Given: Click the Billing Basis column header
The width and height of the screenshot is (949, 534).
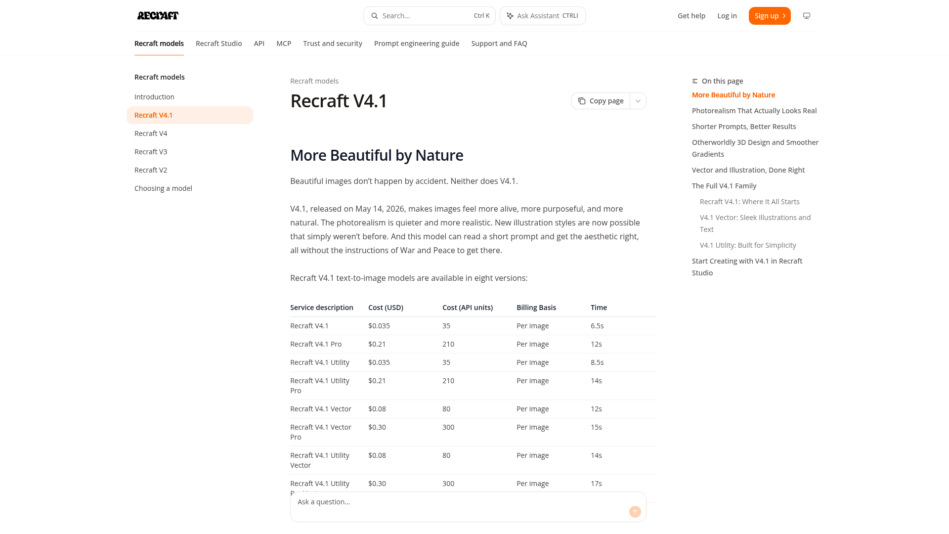Looking at the screenshot, I should point(536,308).
